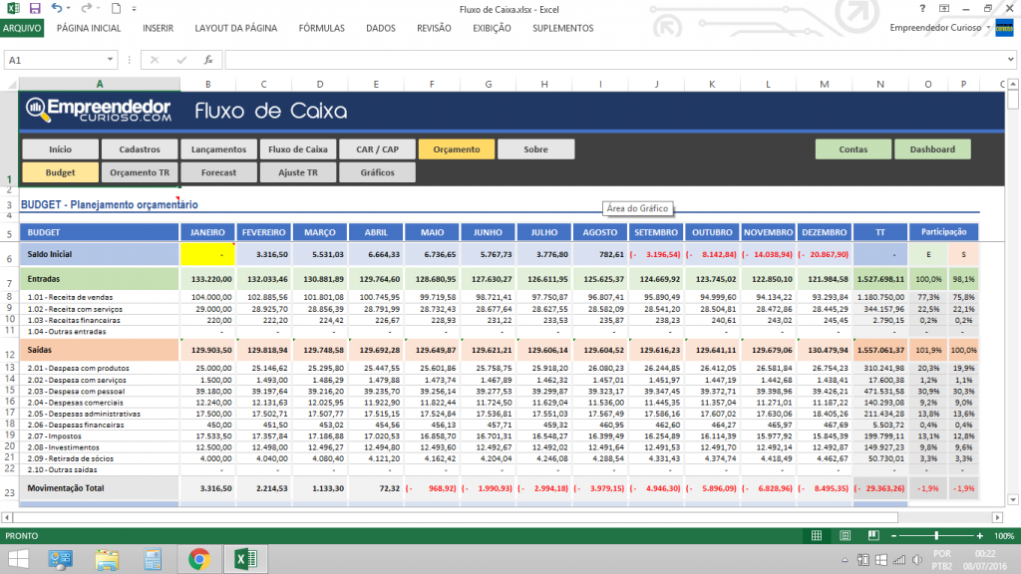The image size is (1021, 574).
Task: Click the Save icon in quick access toolbar
Action: click(35, 9)
